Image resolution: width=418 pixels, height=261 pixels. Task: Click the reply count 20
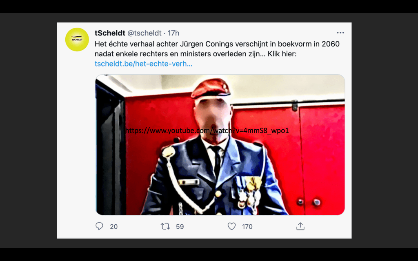[114, 227]
